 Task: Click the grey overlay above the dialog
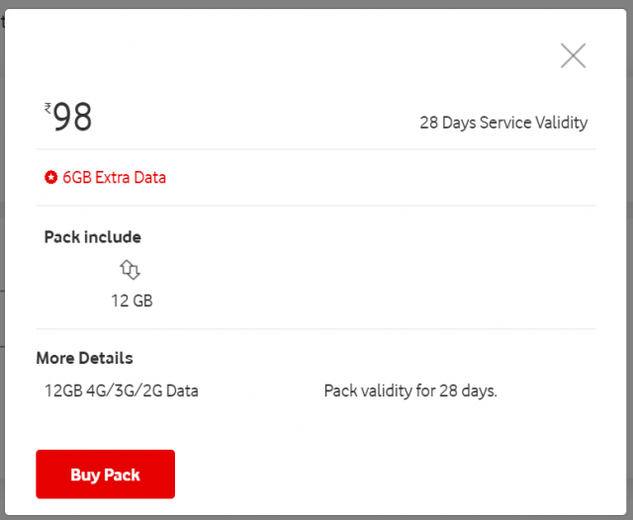tap(316, 4)
